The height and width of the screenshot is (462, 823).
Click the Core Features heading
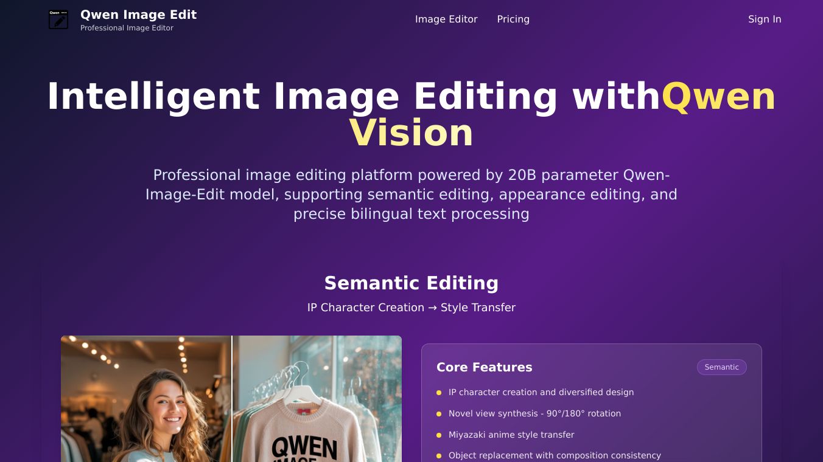click(x=485, y=367)
